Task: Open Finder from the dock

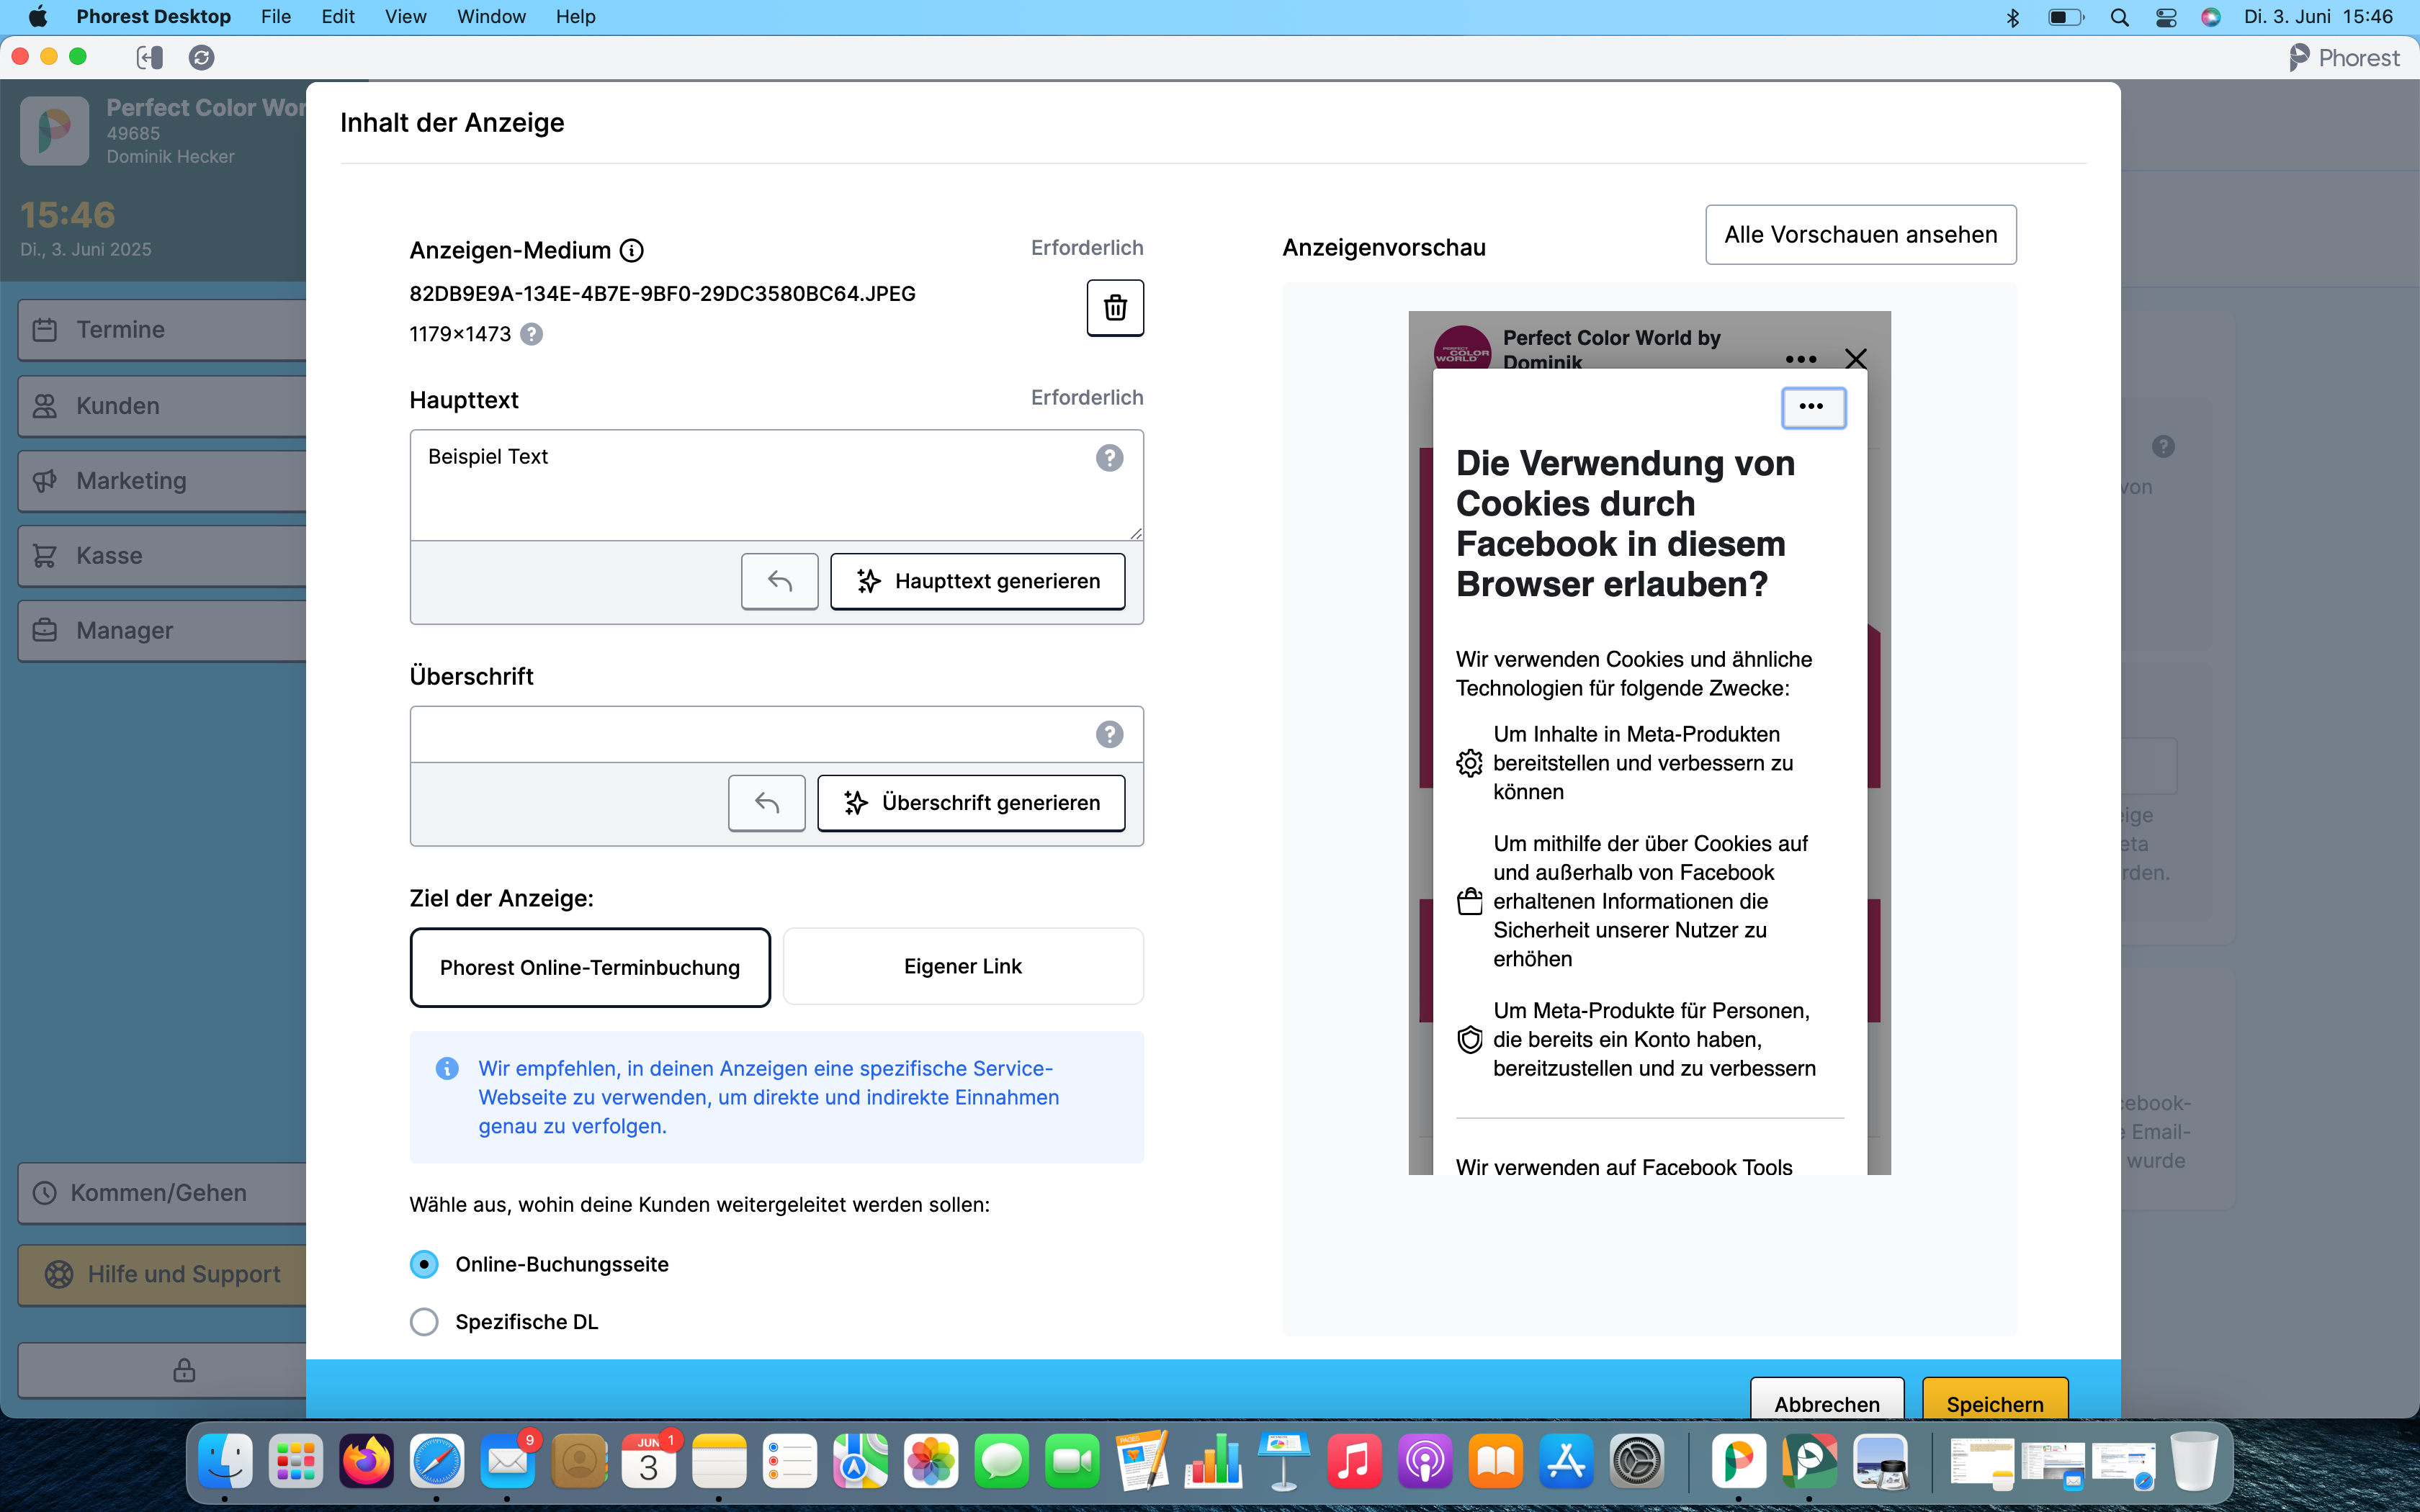Action: 225,1461
